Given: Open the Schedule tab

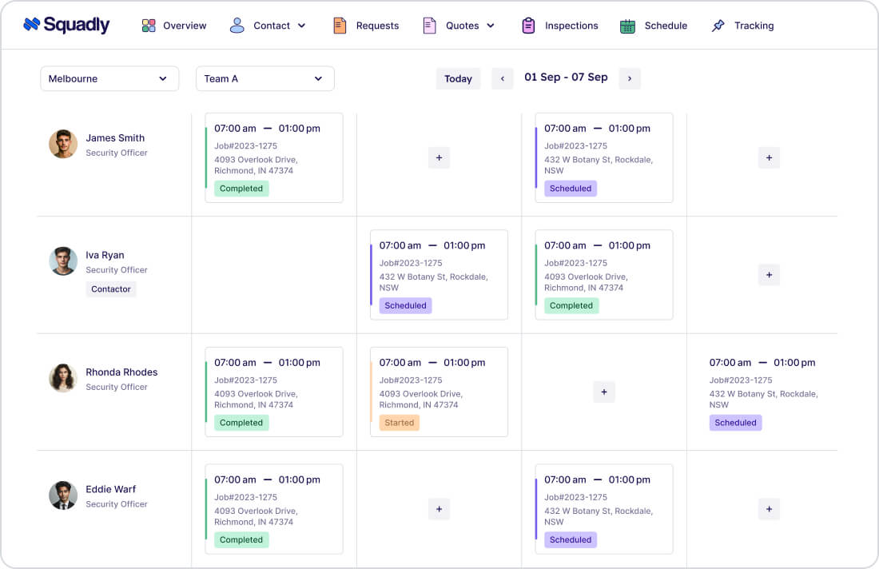Looking at the screenshot, I should point(666,26).
